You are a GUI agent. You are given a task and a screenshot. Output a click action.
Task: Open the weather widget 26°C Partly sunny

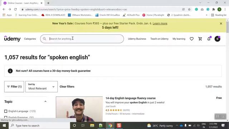[x=160, y=126]
